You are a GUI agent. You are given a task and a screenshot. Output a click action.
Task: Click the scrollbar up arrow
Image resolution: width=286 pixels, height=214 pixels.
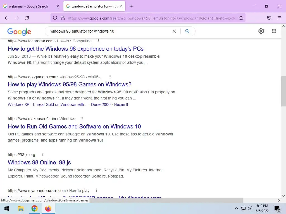pos(283,26)
